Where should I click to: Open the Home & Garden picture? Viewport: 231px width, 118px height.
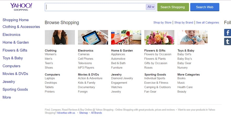(x=126, y=37)
